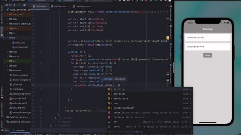The width and height of the screenshot is (241, 135).
Task: Expand the .dart_tool folder
Action: tap(8, 14)
